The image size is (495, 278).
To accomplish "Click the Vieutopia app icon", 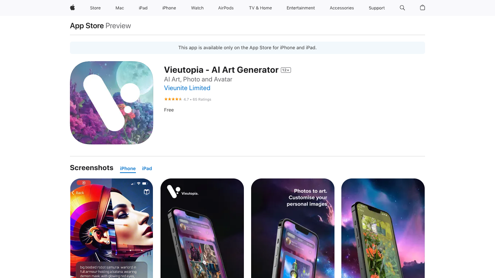I will tap(112, 103).
